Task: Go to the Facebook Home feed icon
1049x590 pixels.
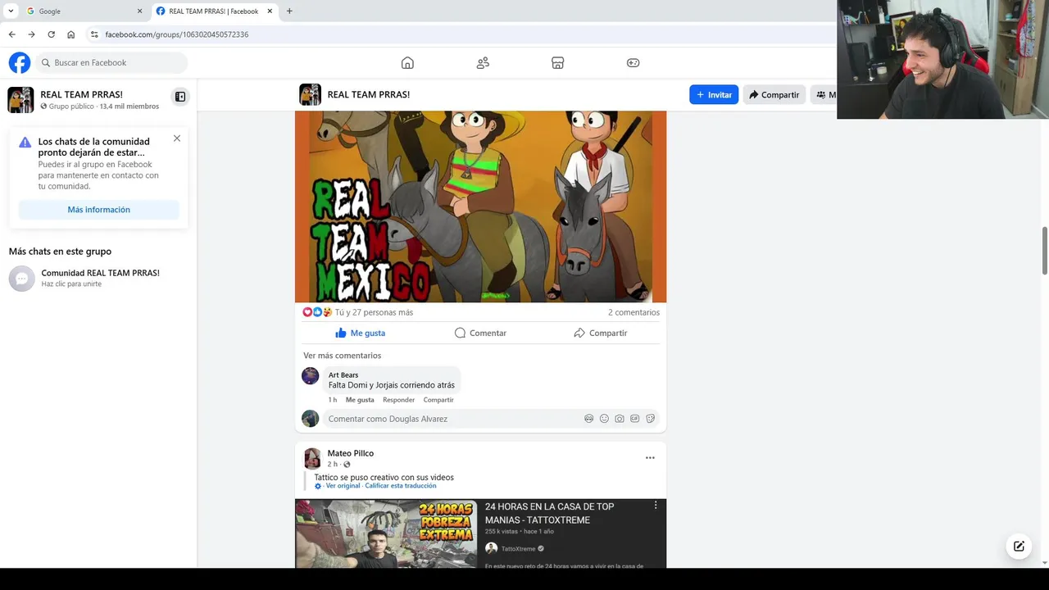Action: point(407,62)
